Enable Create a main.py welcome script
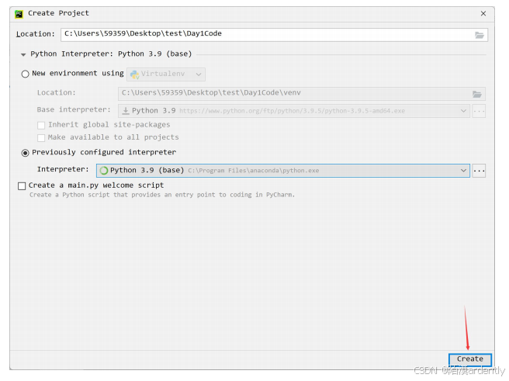The height and width of the screenshot is (381, 509). tap(22, 186)
